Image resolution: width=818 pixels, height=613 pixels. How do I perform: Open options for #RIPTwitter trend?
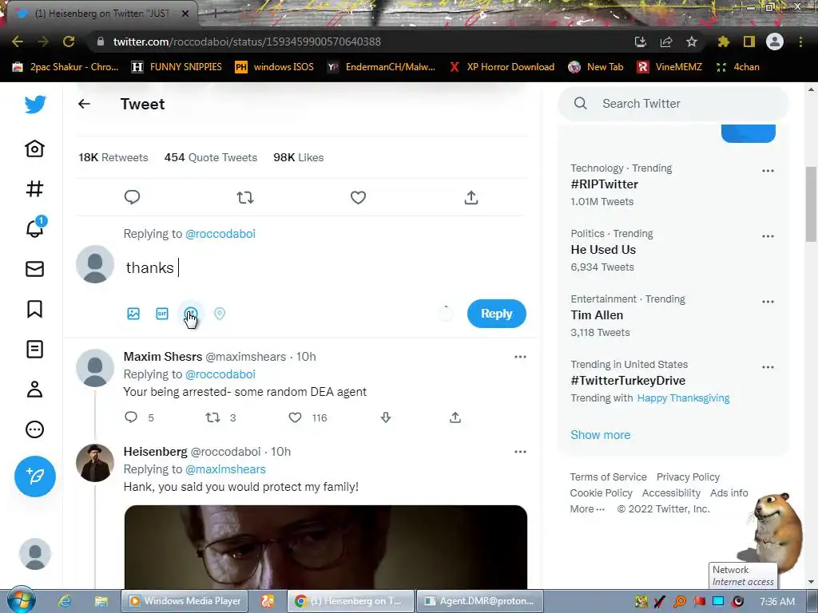tap(768, 171)
